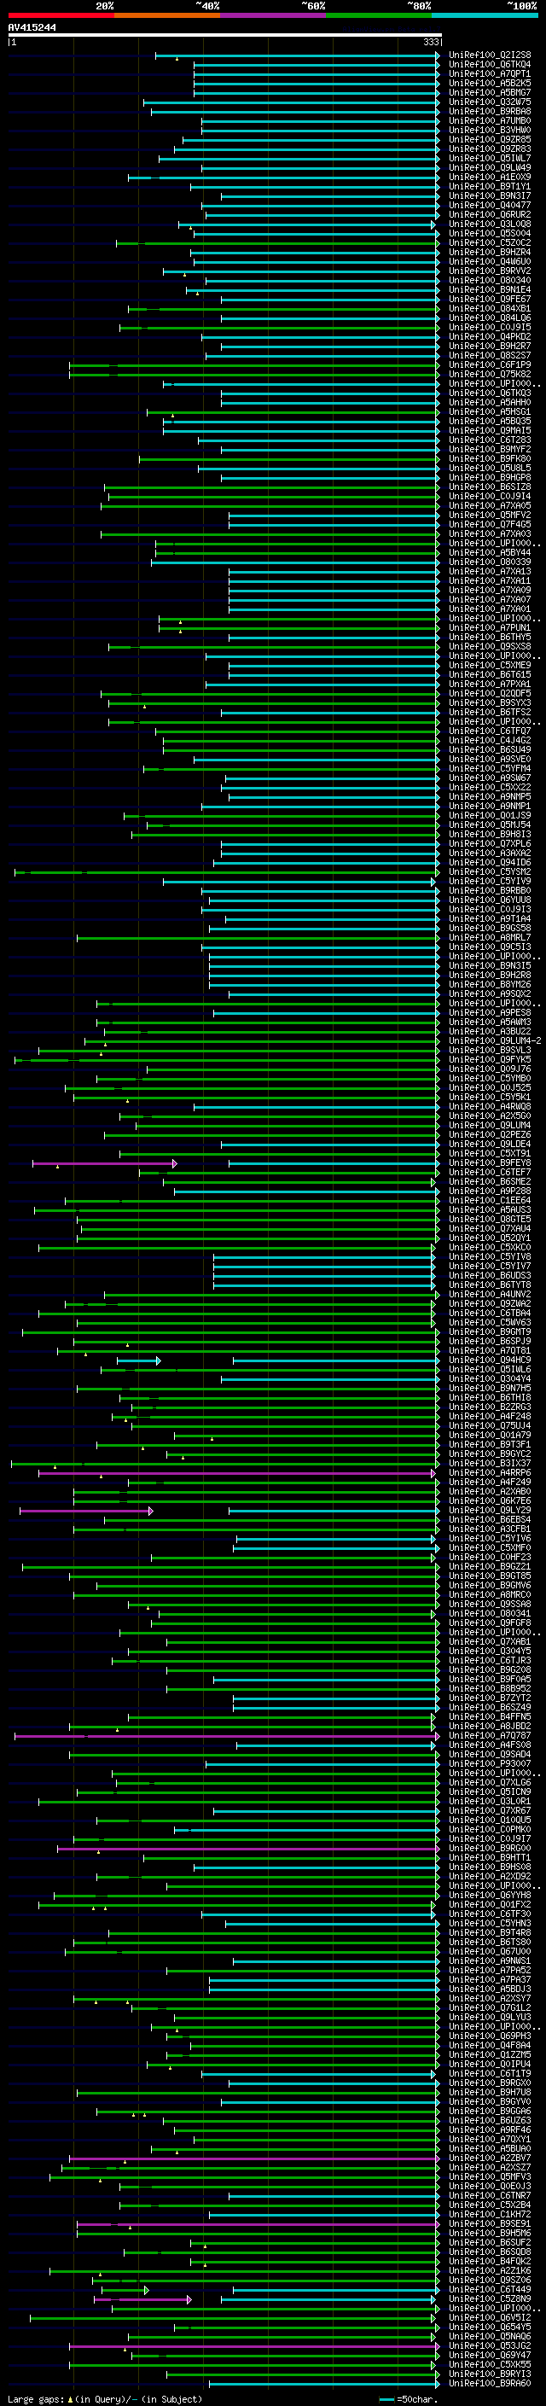Open hit UniRef100_C6T1T9

(x=489, y=2073)
